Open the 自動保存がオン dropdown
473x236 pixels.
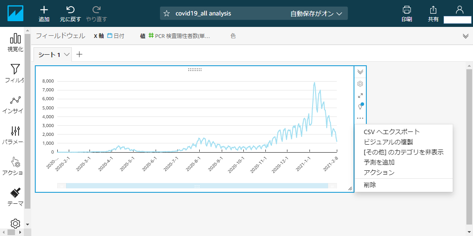click(x=317, y=14)
